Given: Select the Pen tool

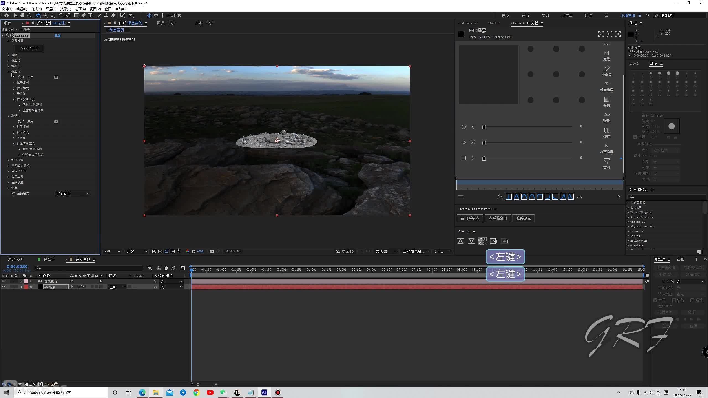Looking at the screenshot, I should point(84,15).
